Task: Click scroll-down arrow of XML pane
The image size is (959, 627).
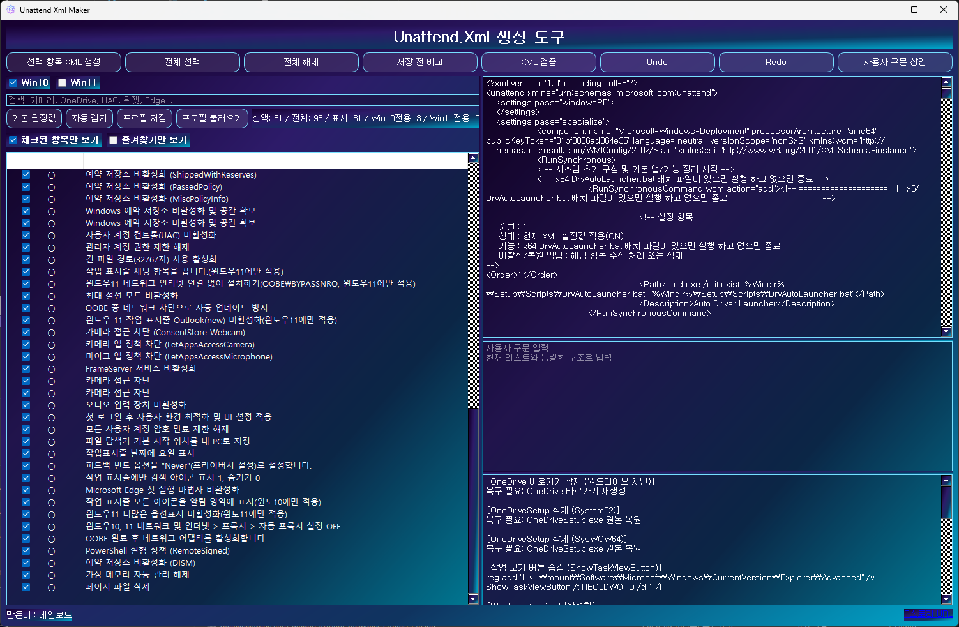Action: pyautogui.click(x=947, y=331)
